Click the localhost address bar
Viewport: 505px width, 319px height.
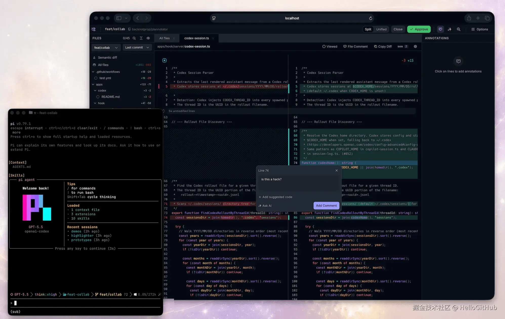292,18
